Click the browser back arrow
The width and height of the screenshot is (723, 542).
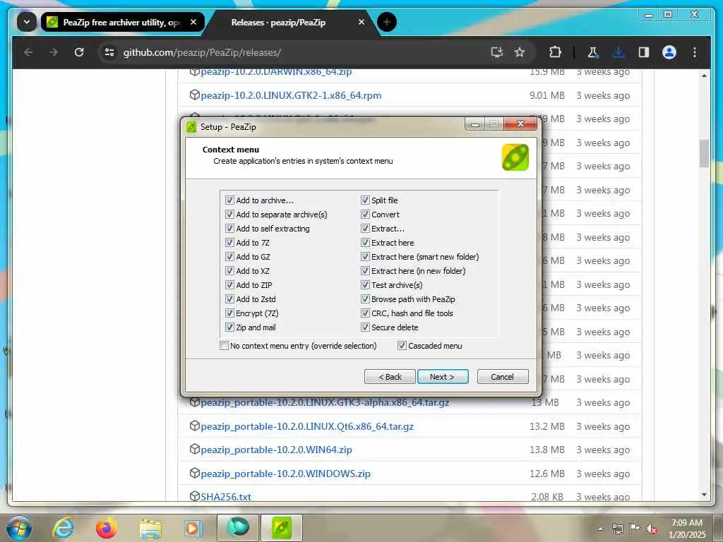pyautogui.click(x=28, y=52)
